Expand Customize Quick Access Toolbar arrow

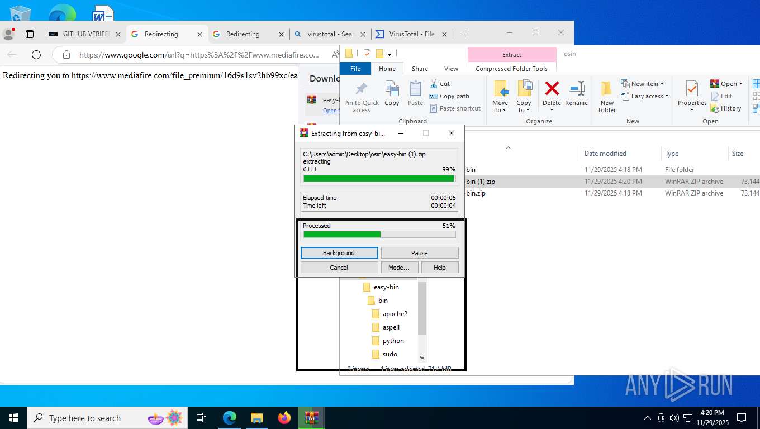click(389, 54)
